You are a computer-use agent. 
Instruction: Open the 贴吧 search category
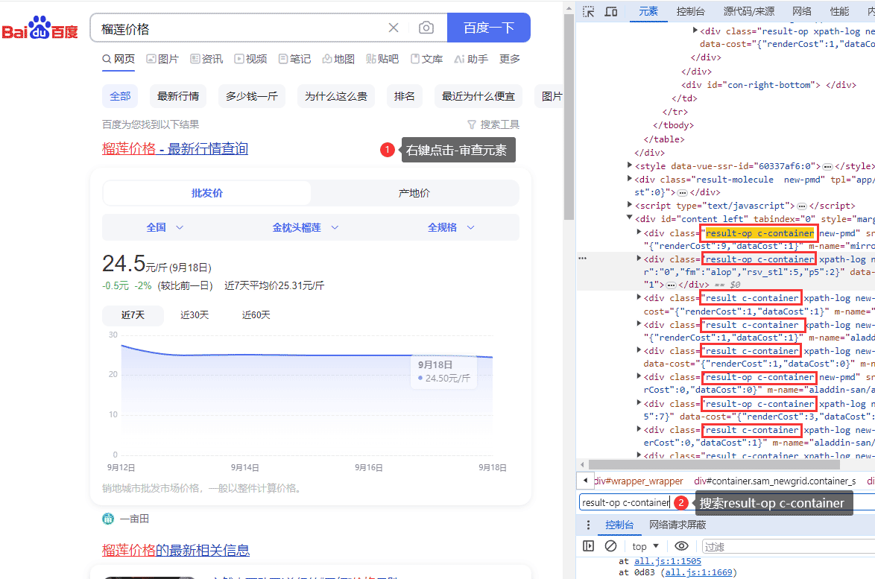tap(382, 59)
